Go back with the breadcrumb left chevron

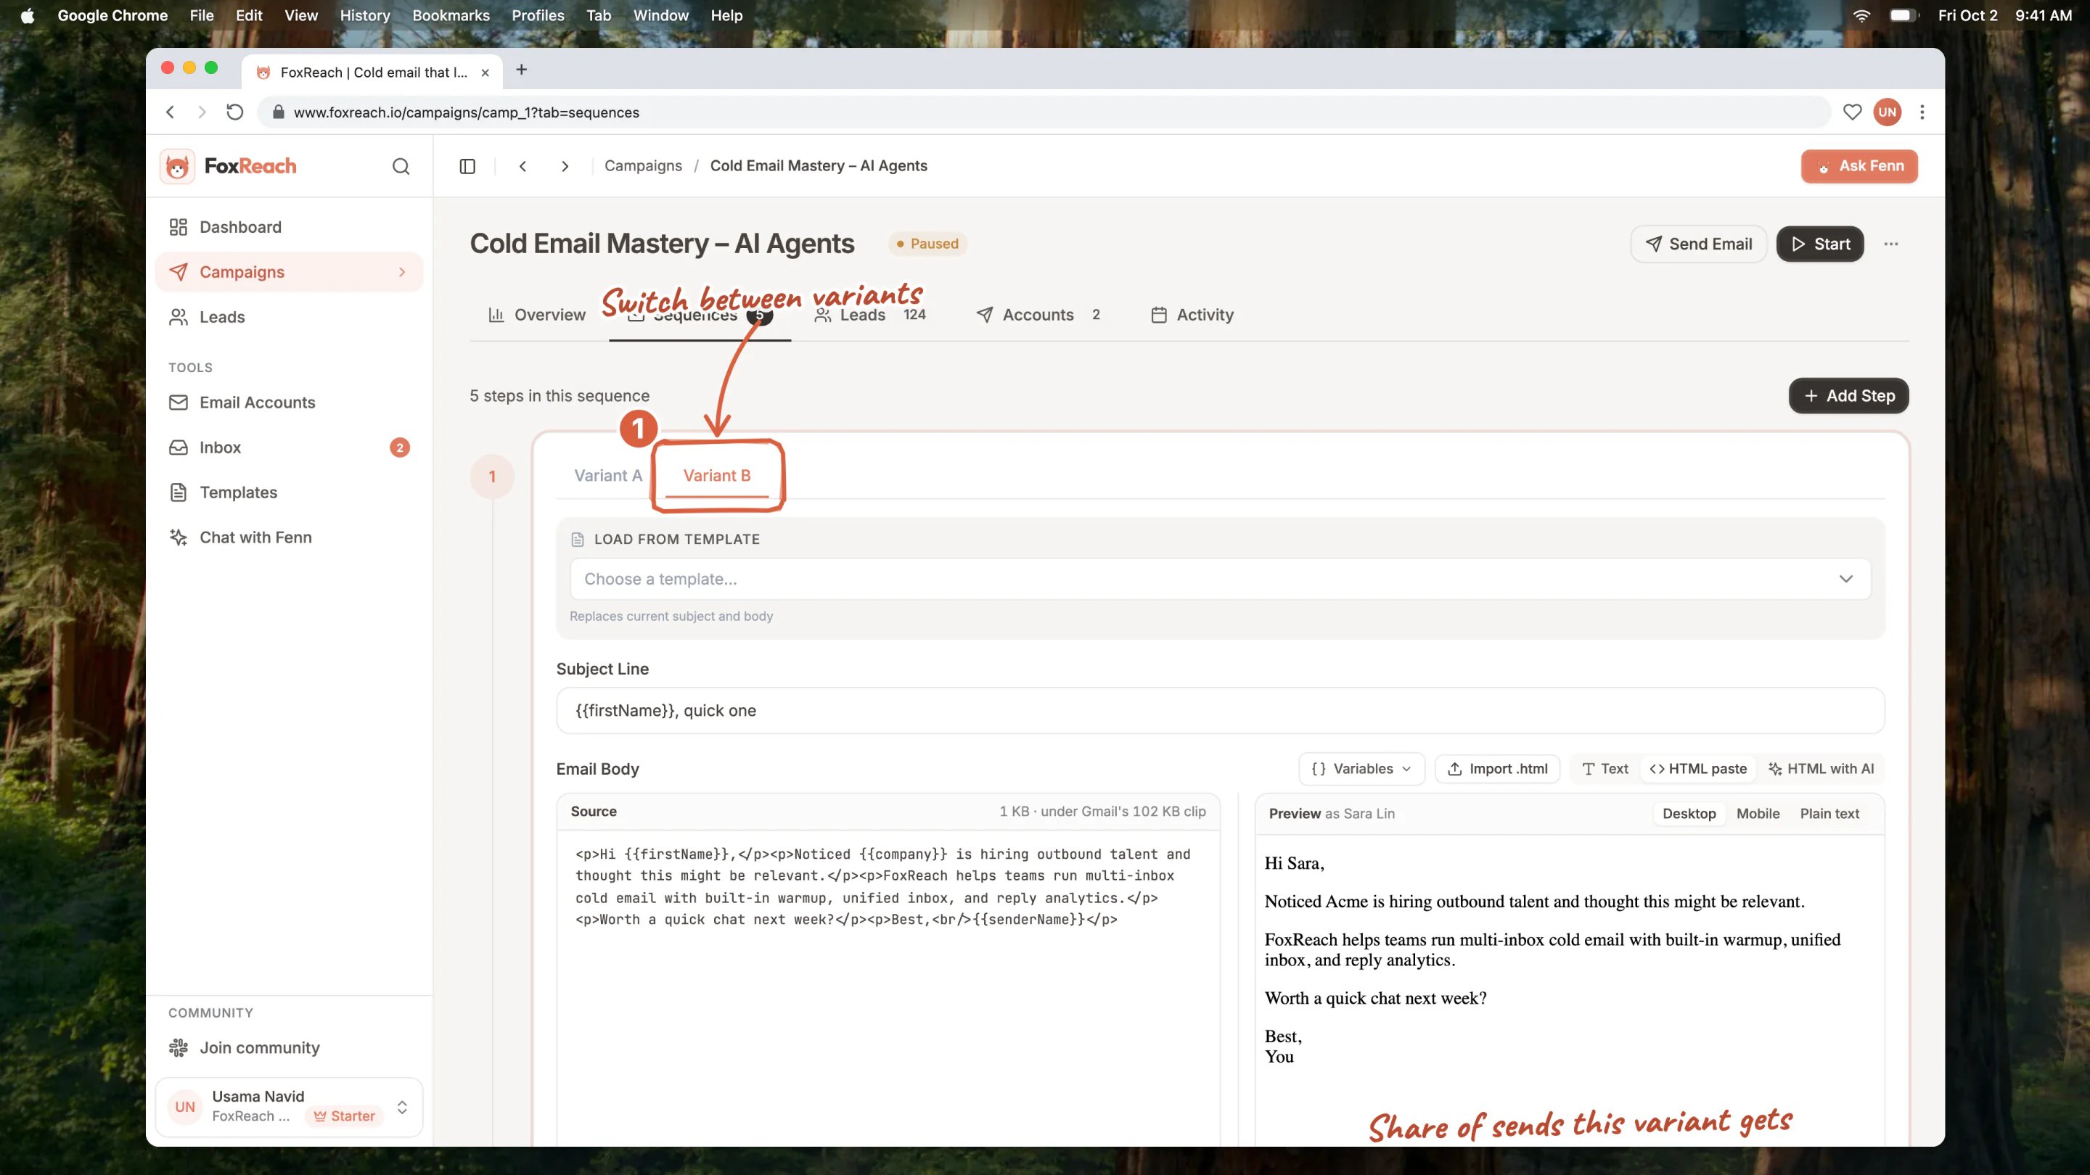(523, 166)
